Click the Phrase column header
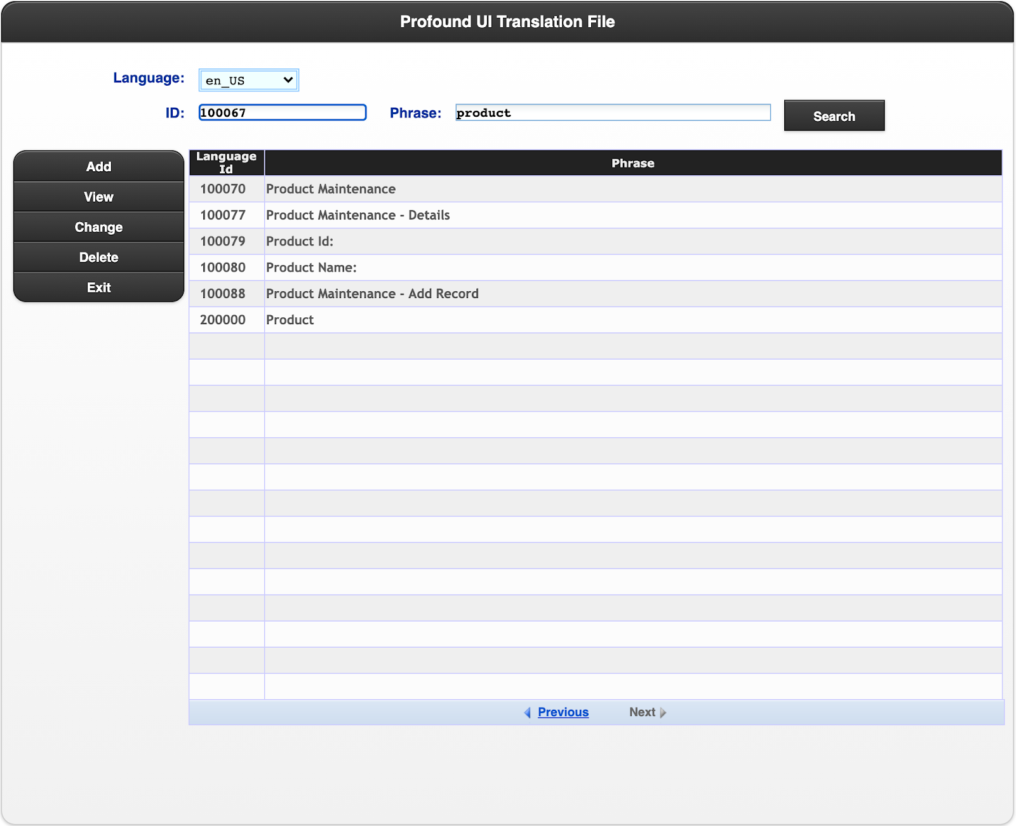 coord(633,163)
